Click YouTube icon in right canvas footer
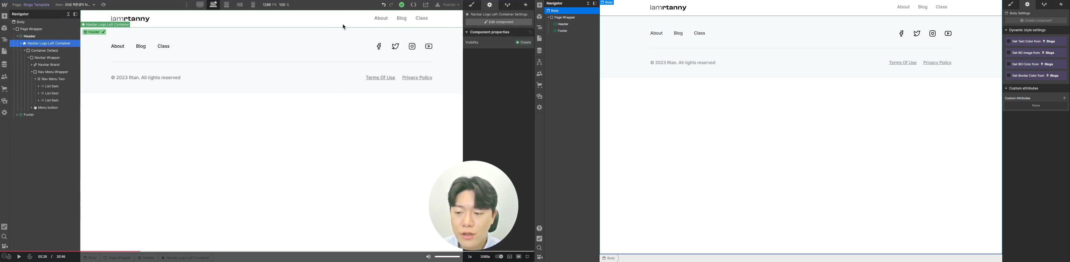The width and height of the screenshot is (1070, 262). pyautogui.click(x=948, y=33)
